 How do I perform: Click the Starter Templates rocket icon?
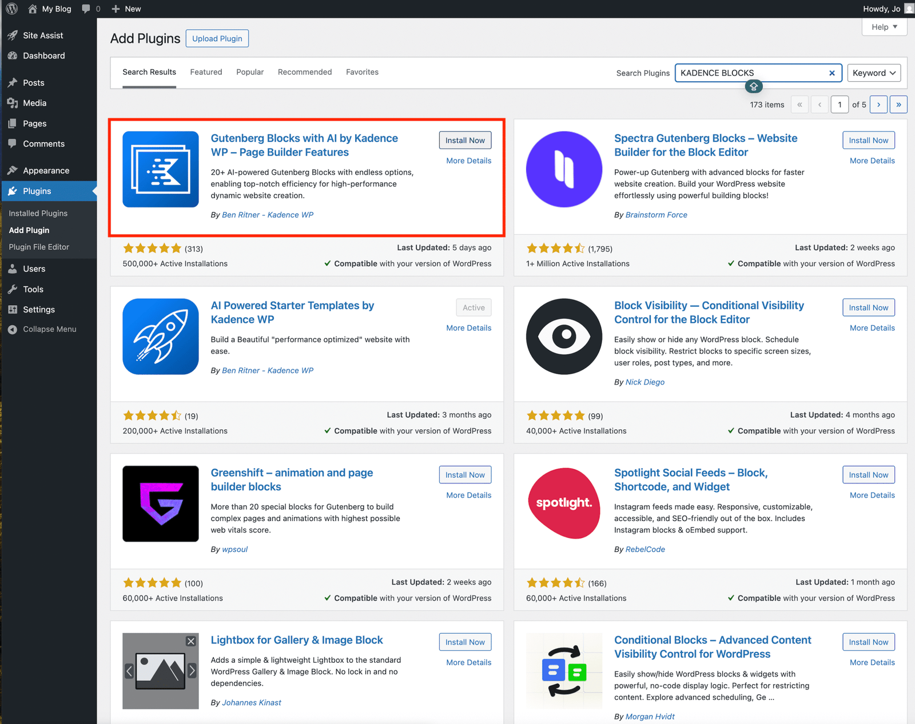[x=161, y=336]
